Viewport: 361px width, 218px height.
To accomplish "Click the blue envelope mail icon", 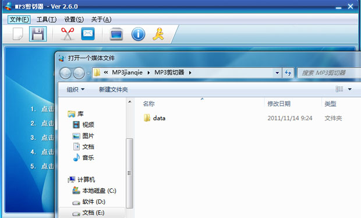I will [88, 34].
